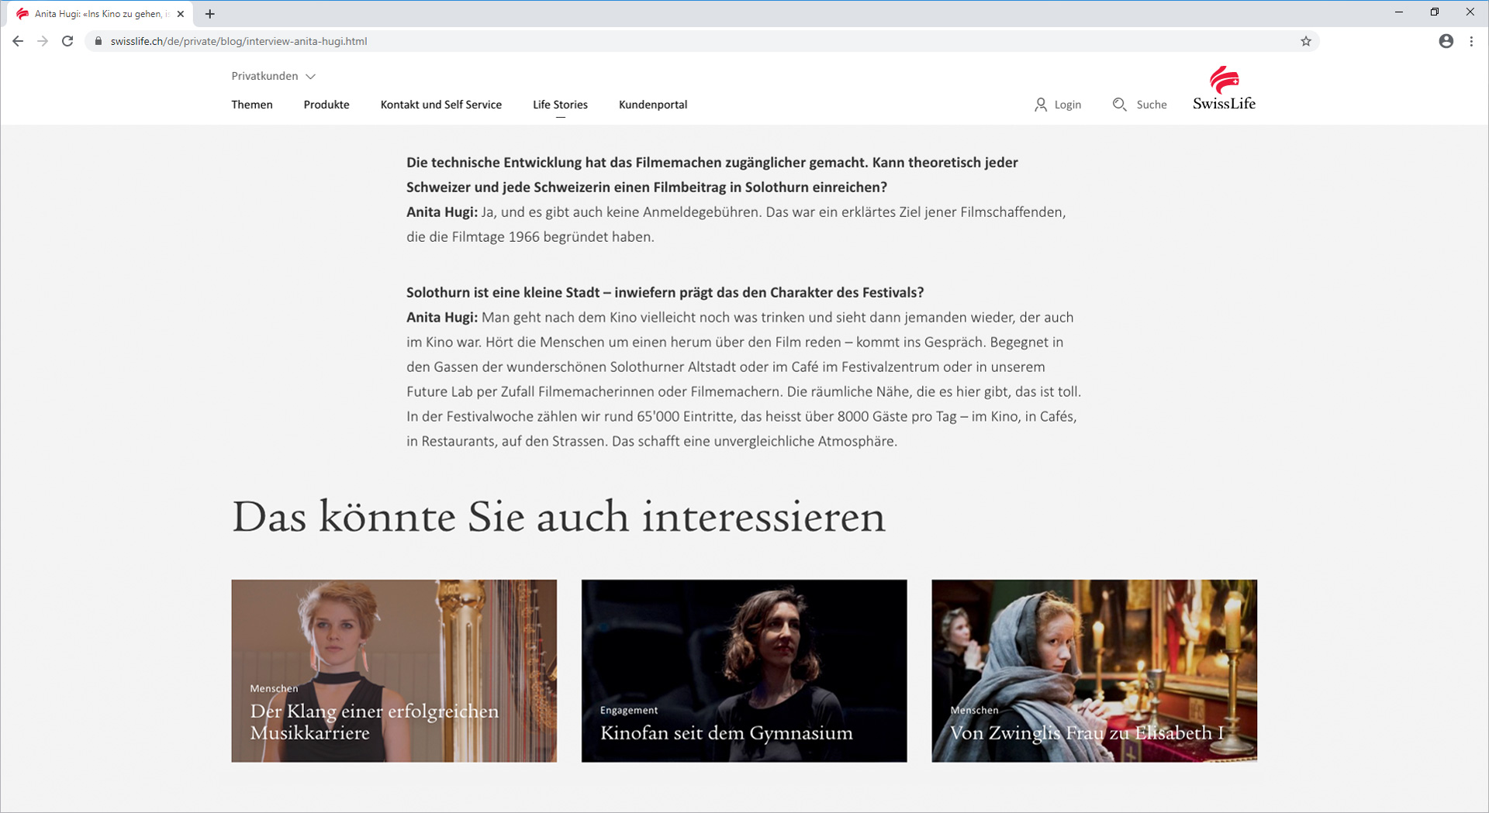Click the URL address bar
The height and width of the screenshot is (813, 1489).
698,41
